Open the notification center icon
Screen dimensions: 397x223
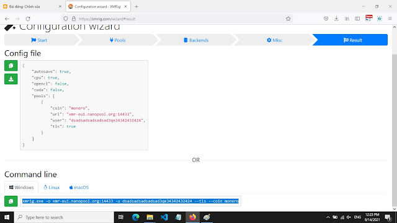(x=388, y=217)
